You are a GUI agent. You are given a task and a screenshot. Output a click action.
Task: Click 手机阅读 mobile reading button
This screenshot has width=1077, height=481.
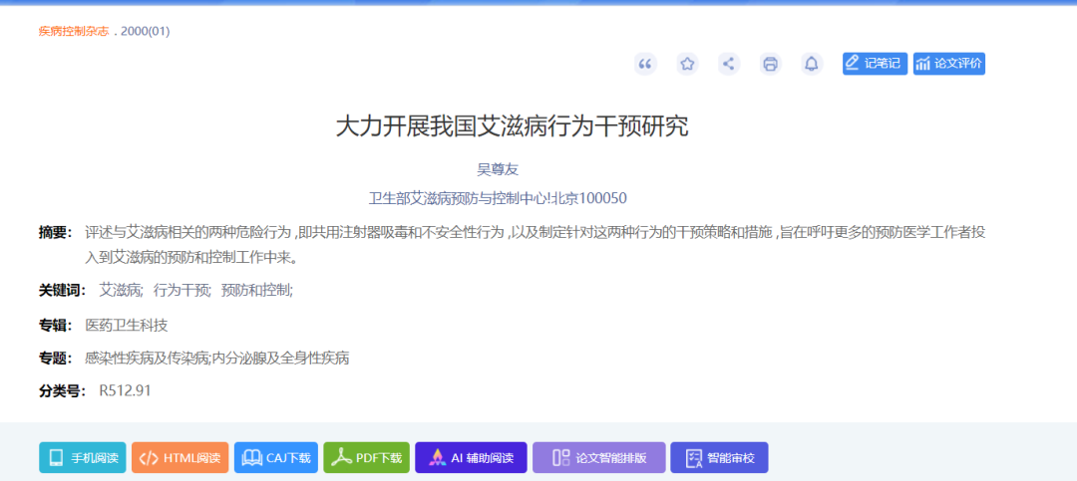pyautogui.click(x=83, y=458)
